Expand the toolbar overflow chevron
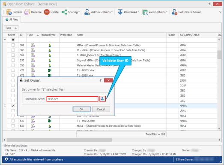The height and width of the screenshot is (165, 224). click(x=220, y=12)
